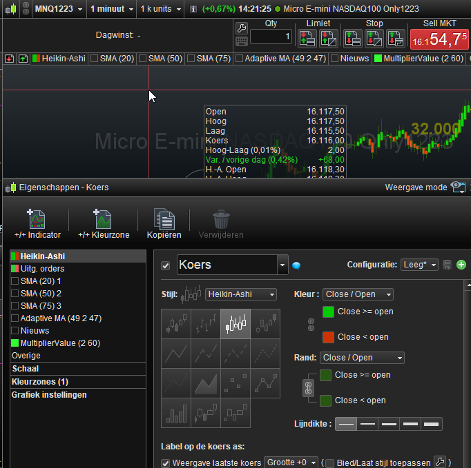The height and width of the screenshot is (468, 471).
Task: Enable SMA (20) checkbox in the indicator bar
Action: [x=95, y=59]
